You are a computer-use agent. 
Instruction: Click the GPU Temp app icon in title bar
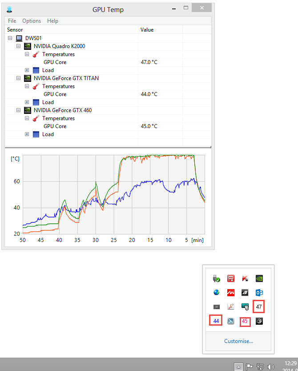(9, 9)
